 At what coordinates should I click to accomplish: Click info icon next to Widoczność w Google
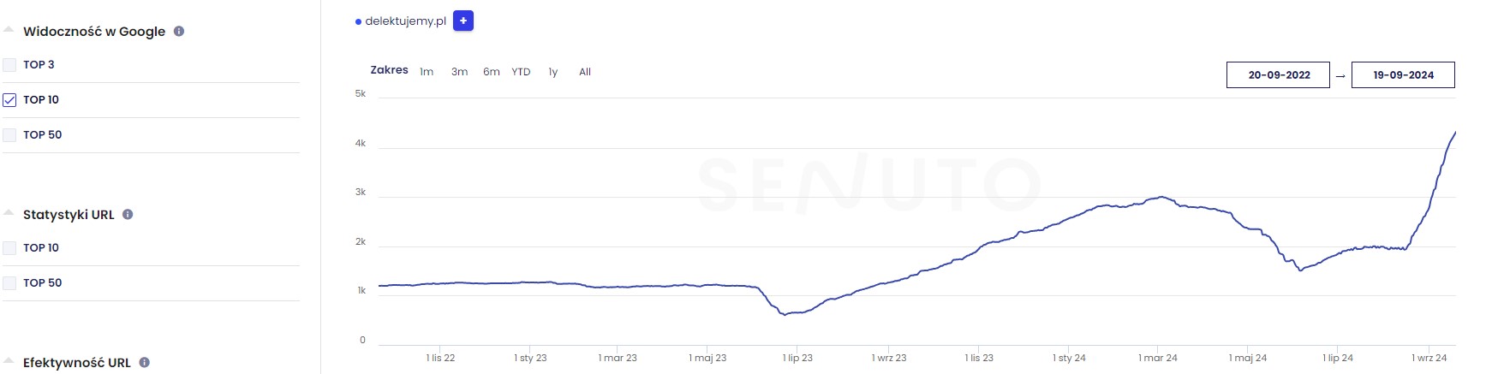[179, 32]
